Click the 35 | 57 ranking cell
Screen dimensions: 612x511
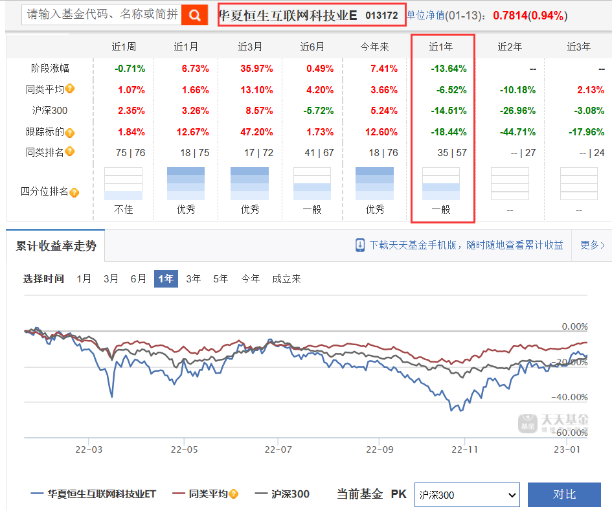(x=452, y=153)
